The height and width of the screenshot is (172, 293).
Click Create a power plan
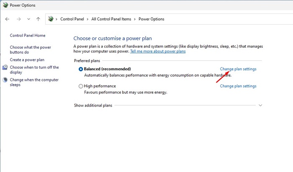click(27, 60)
